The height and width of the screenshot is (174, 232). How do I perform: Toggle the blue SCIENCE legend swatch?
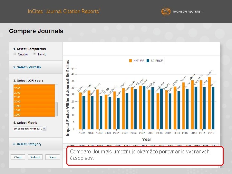point(148,61)
